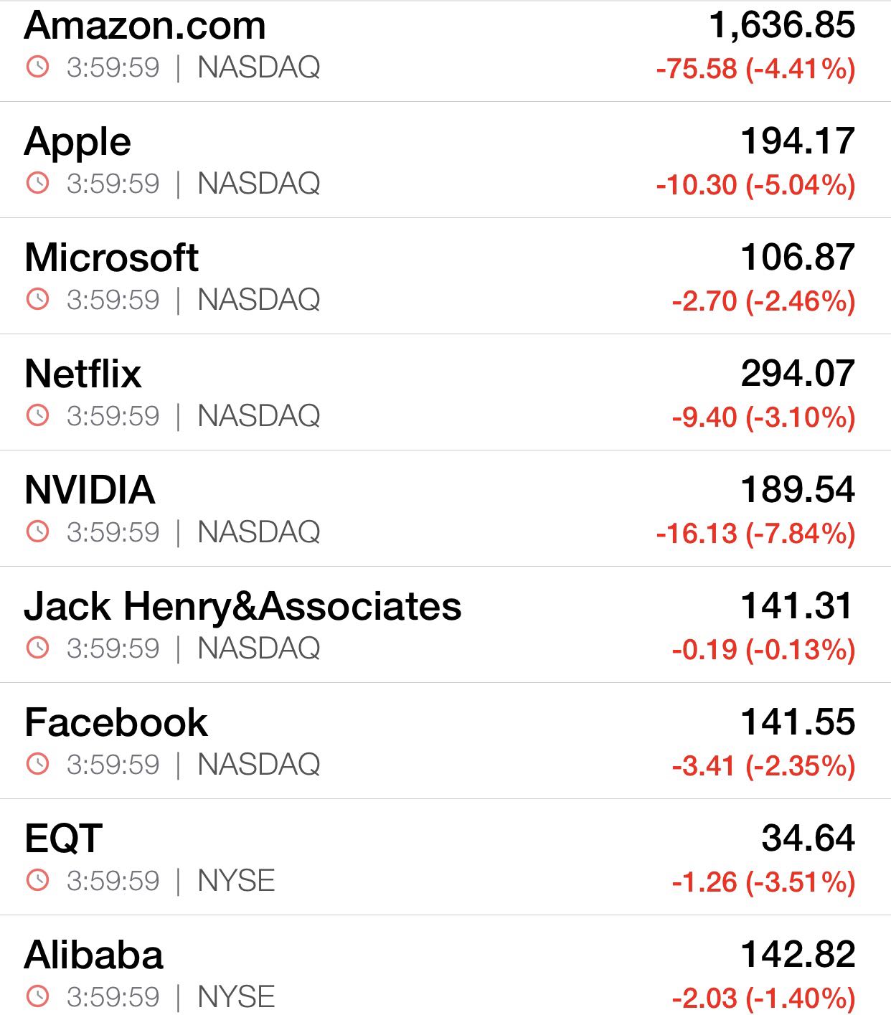Tap the clock icon under Facebook
891x1015 pixels.
pos(37,764)
